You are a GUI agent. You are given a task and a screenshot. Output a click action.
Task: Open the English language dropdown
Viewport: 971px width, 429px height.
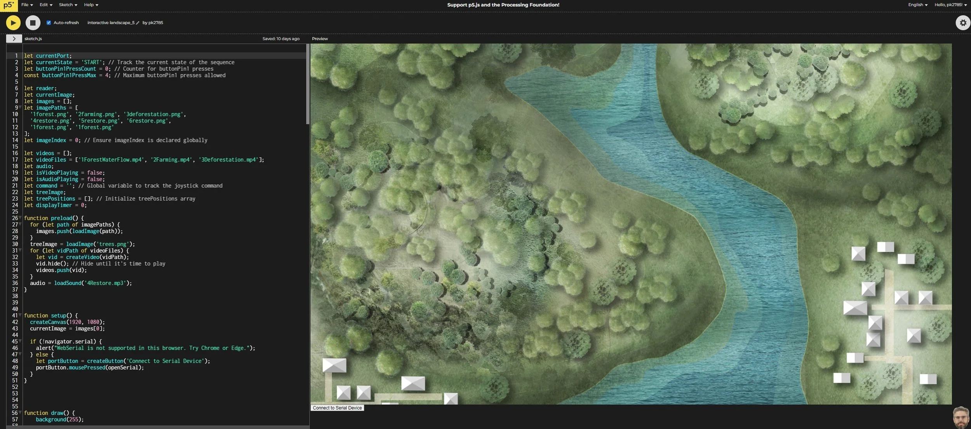[917, 5]
